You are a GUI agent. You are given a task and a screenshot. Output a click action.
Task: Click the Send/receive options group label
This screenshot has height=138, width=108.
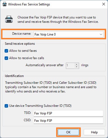pos(20,44)
